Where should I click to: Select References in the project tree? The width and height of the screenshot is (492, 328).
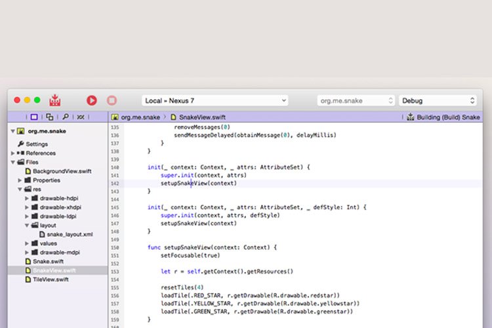pyautogui.click(x=41, y=153)
